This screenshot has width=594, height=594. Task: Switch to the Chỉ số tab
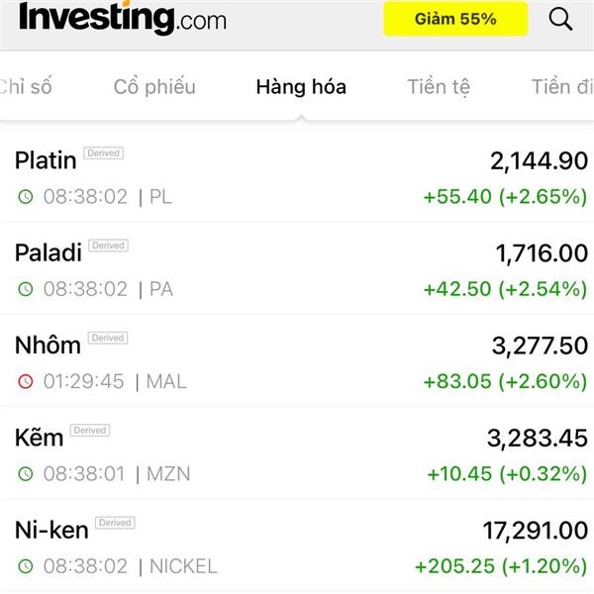(x=25, y=86)
